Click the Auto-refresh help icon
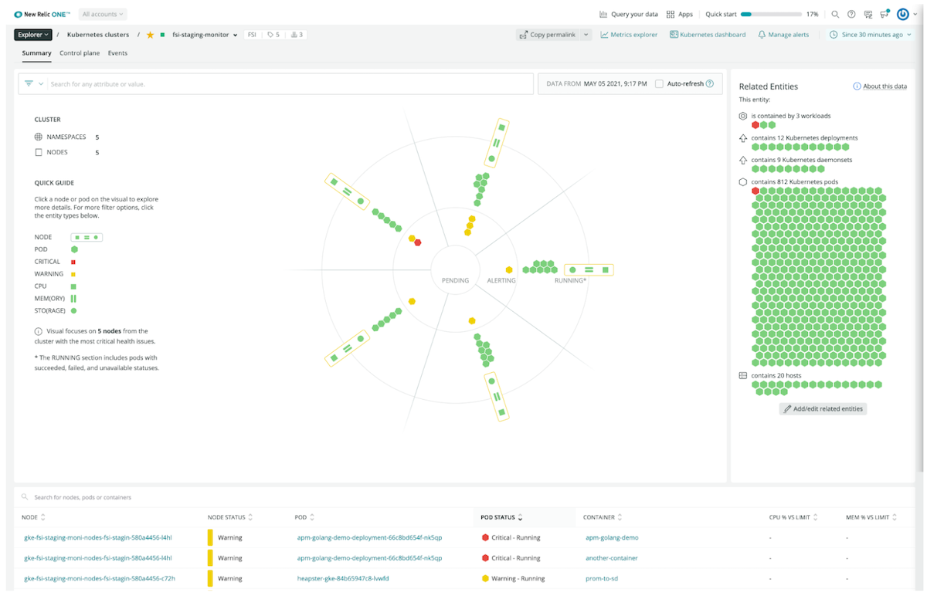Viewport: 927px width, 596px height. click(x=709, y=83)
